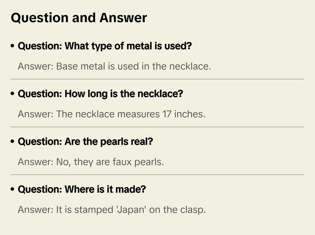Click the answer sentence about base metal
Viewport: 315px width, 235px height.
[114, 66]
